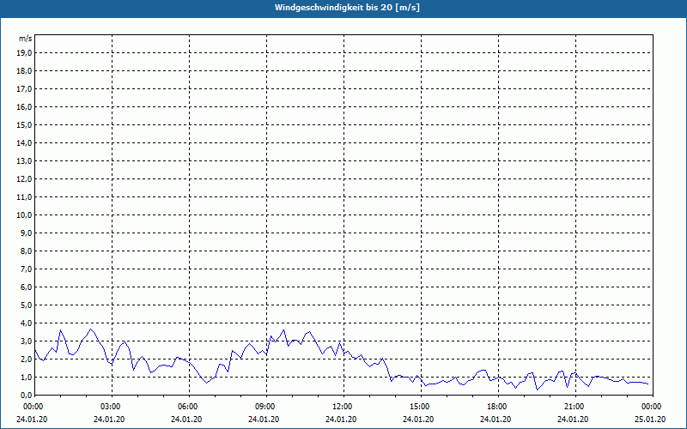Select the 21:00 time axis label
This screenshot has width=687, height=429.
click(574, 407)
